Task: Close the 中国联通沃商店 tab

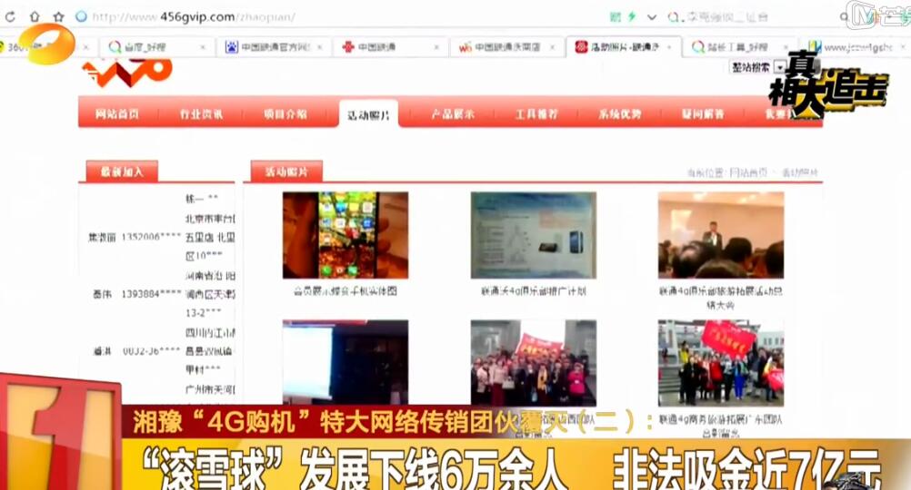Action: click(553, 47)
